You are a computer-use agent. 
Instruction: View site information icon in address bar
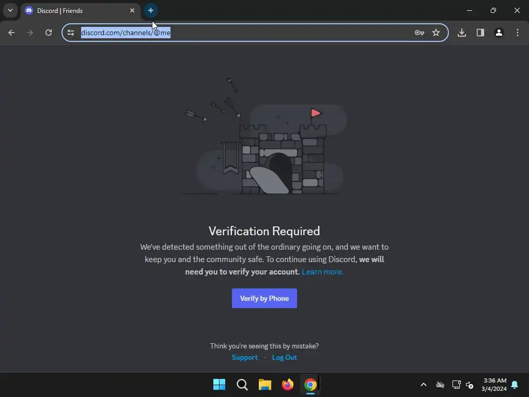(71, 33)
